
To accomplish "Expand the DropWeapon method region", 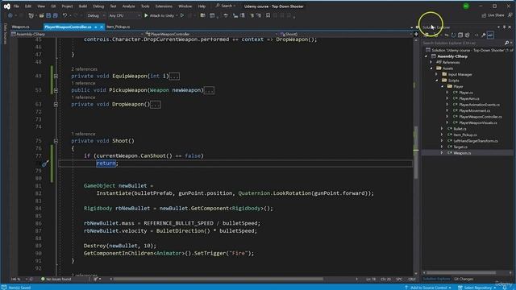I will coord(56,104).
